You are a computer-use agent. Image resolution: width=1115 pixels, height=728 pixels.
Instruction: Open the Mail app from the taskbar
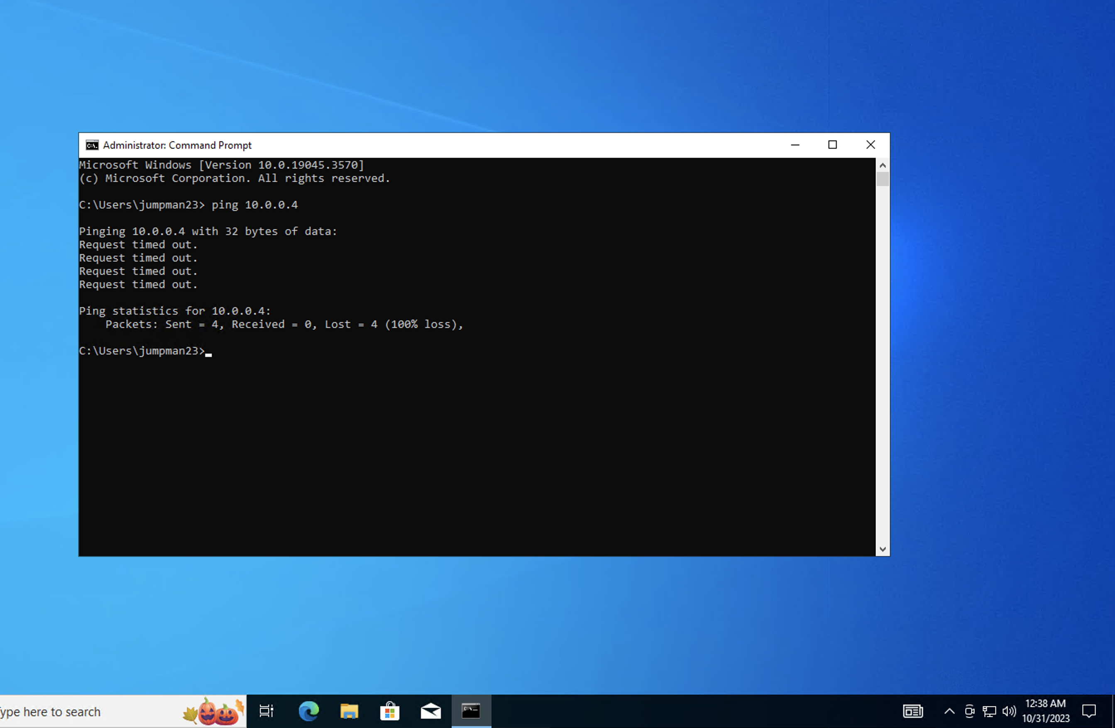430,711
